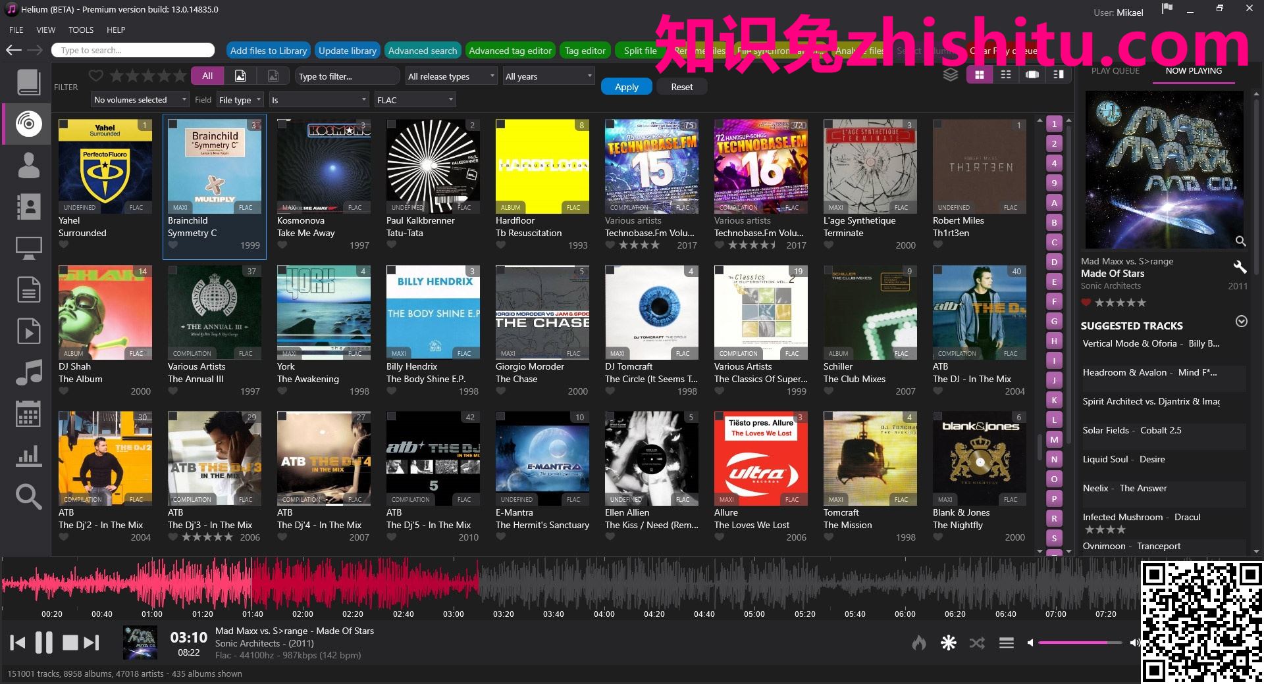The width and height of the screenshot is (1264, 684).
Task: Collapse the Suggested Tracks section
Action: [x=1241, y=322]
